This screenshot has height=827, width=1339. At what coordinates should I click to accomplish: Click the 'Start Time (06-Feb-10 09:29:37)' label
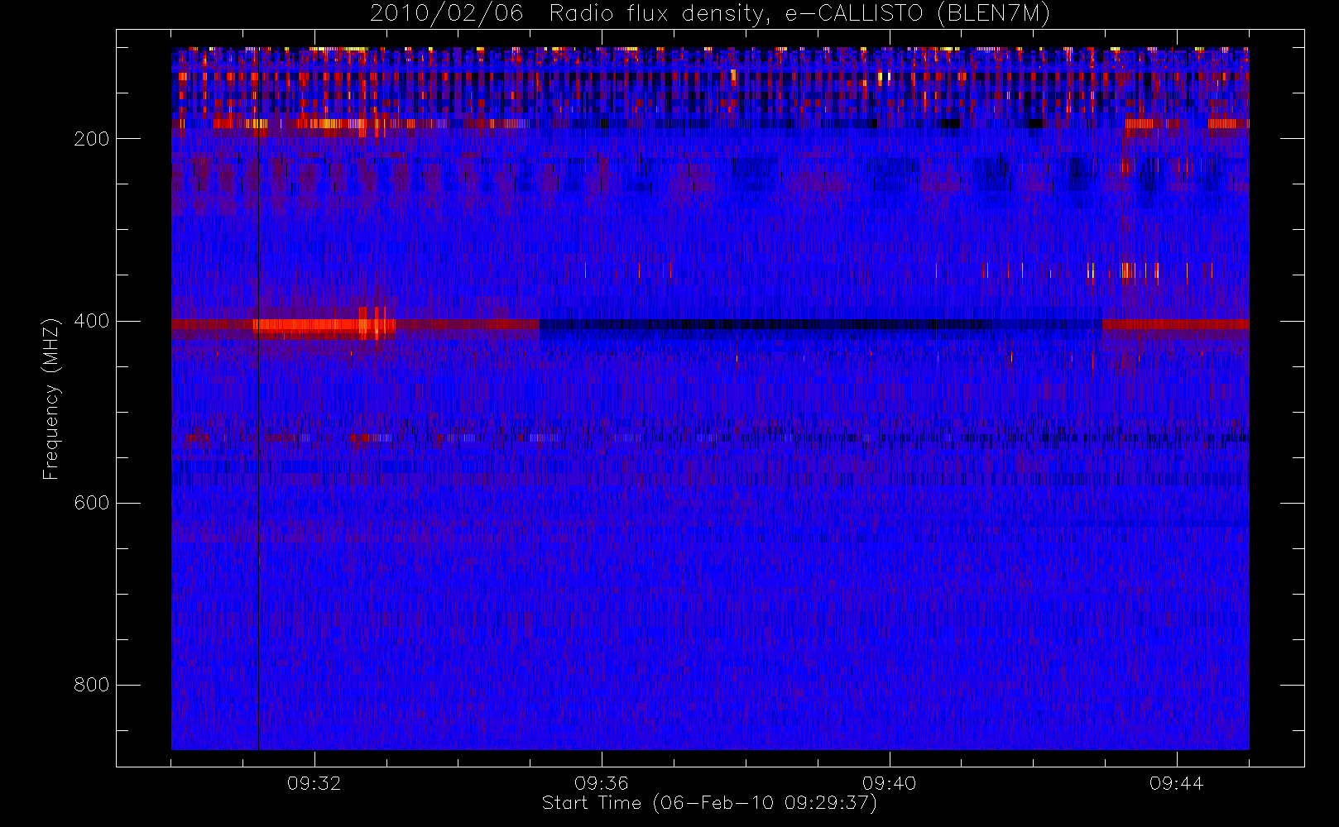click(709, 803)
